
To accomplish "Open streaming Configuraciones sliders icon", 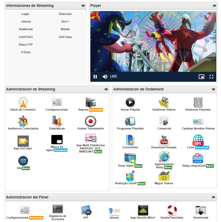I will point(57,102).
